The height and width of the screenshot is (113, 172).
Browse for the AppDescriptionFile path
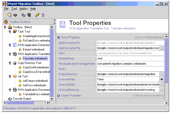coord(162,48)
